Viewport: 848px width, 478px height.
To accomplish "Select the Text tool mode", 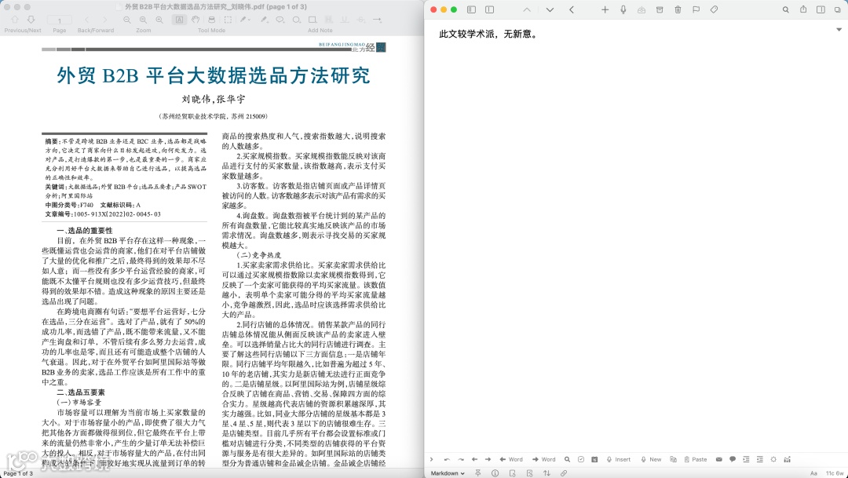I will point(179,20).
